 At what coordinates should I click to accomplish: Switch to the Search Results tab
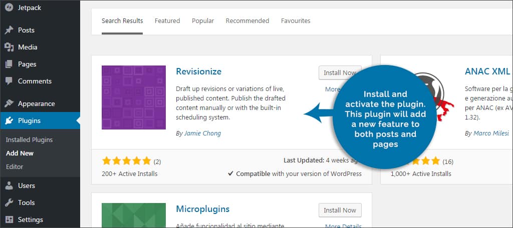(x=122, y=21)
